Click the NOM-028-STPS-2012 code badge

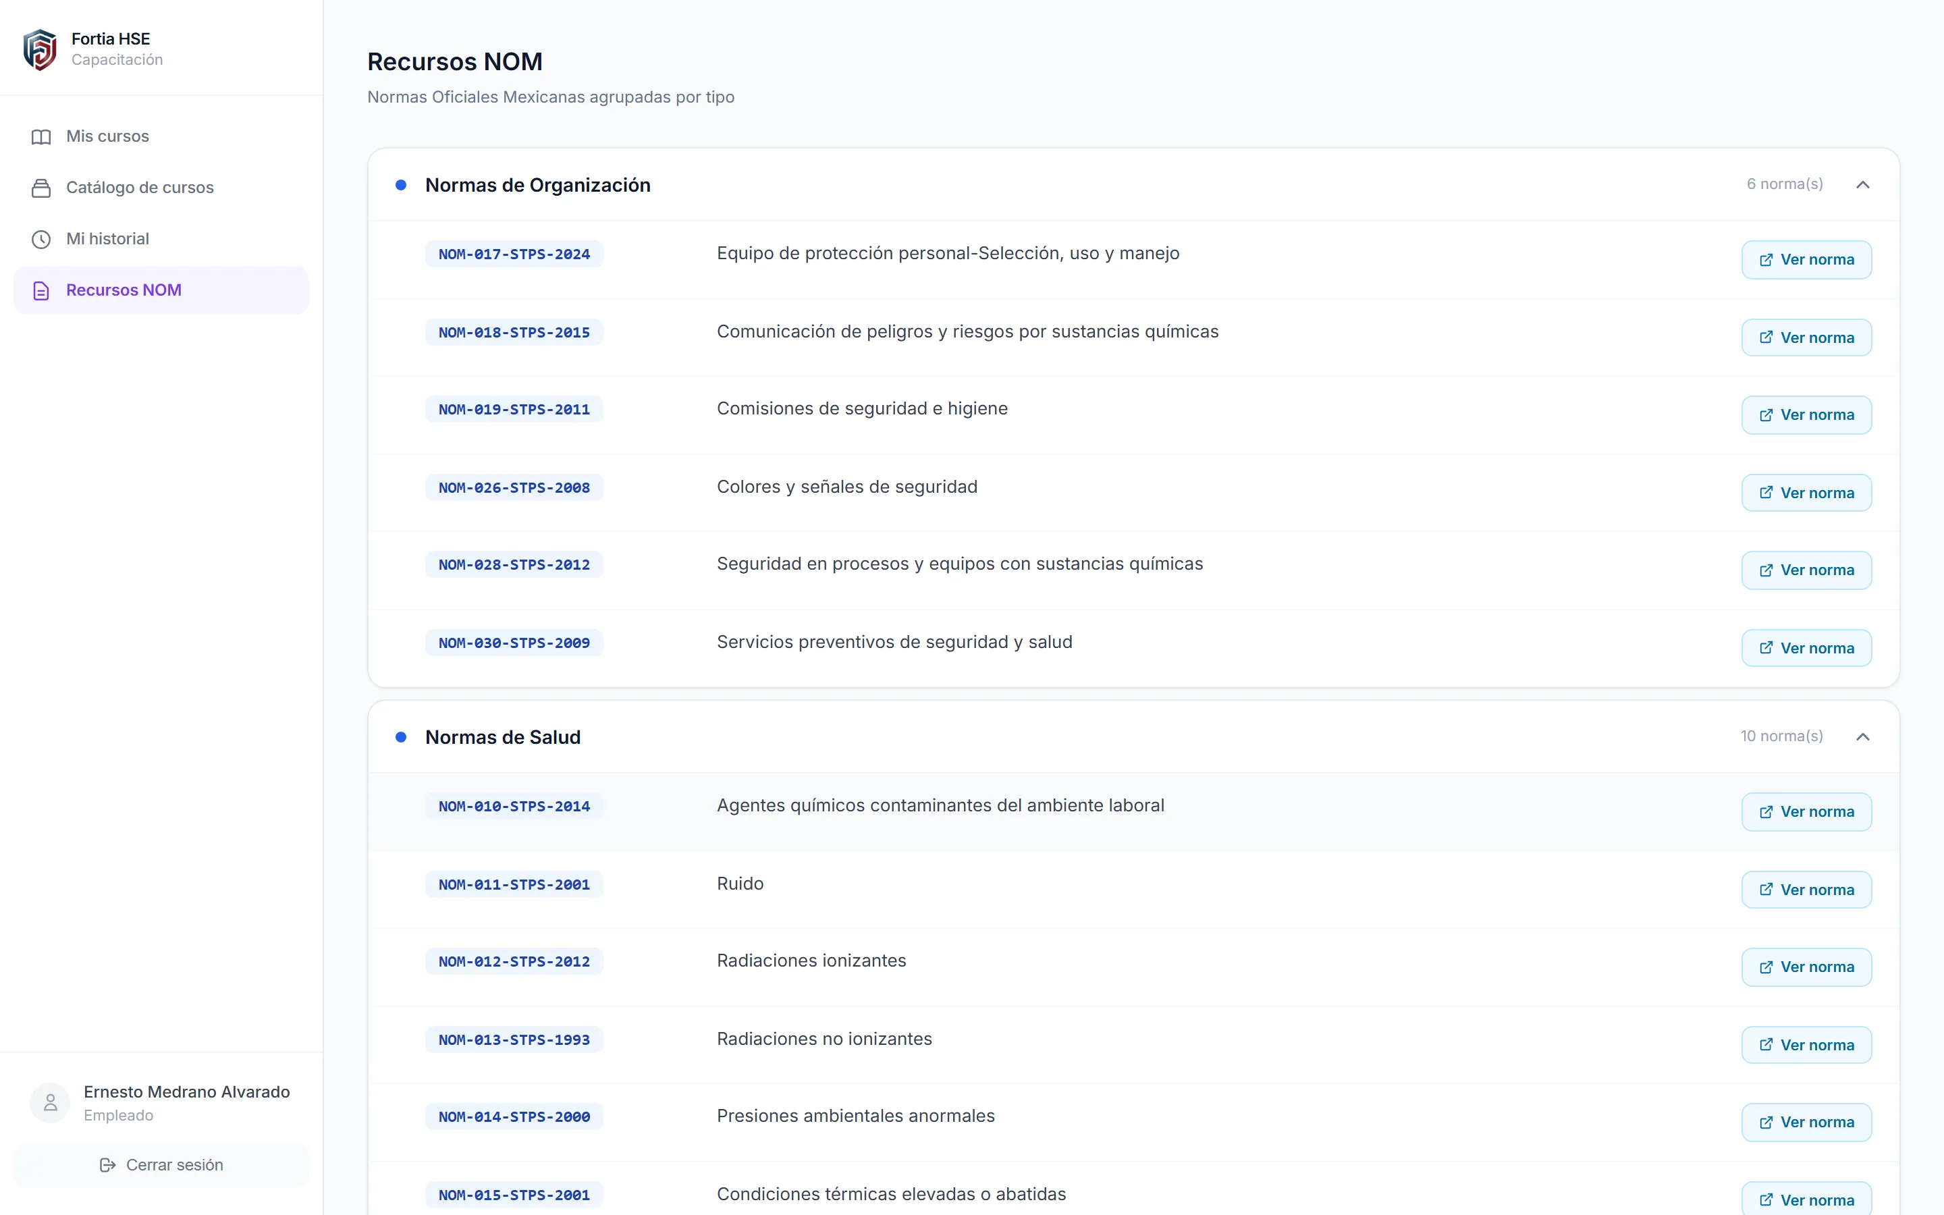point(514,564)
